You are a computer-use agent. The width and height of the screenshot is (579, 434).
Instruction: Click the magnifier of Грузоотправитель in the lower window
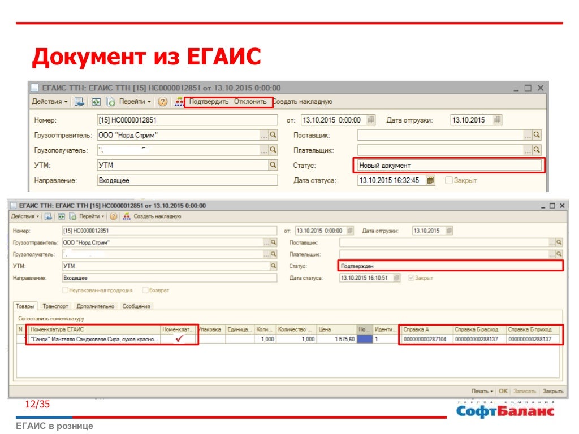click(274, 242)
